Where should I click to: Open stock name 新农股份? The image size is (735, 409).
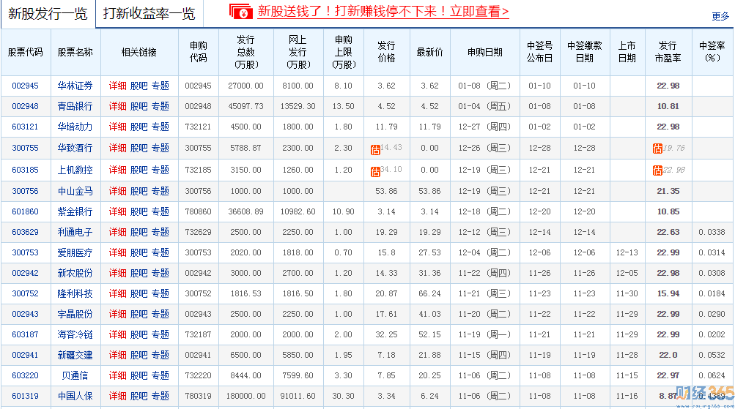(x=75, y=274)
